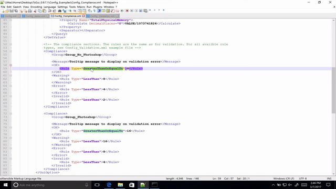Open the Language menu

pos(50,7)
